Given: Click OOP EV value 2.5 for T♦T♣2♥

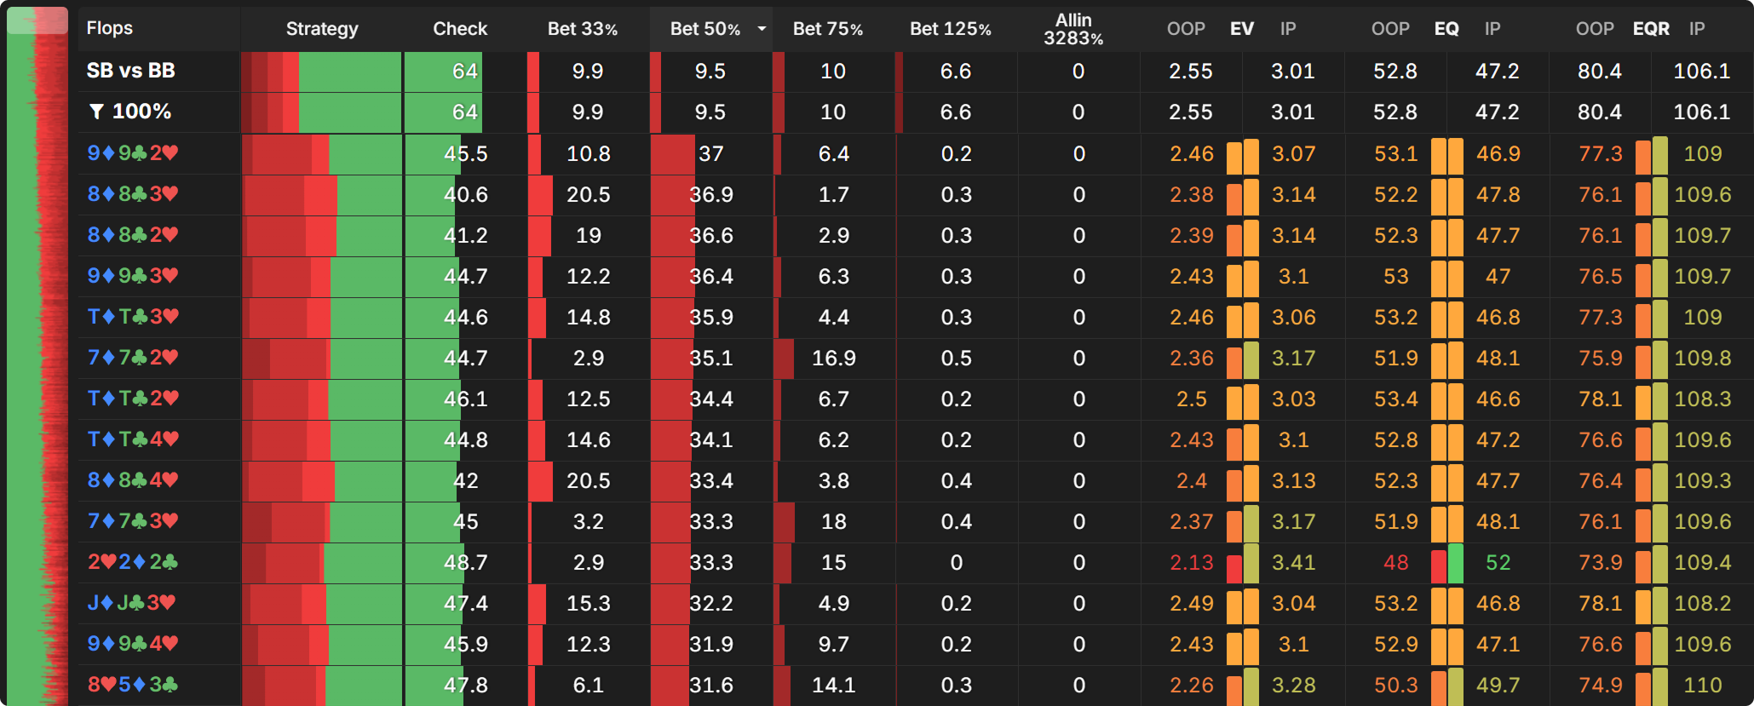Looking at the screenshot, I should coord(1191,399).
